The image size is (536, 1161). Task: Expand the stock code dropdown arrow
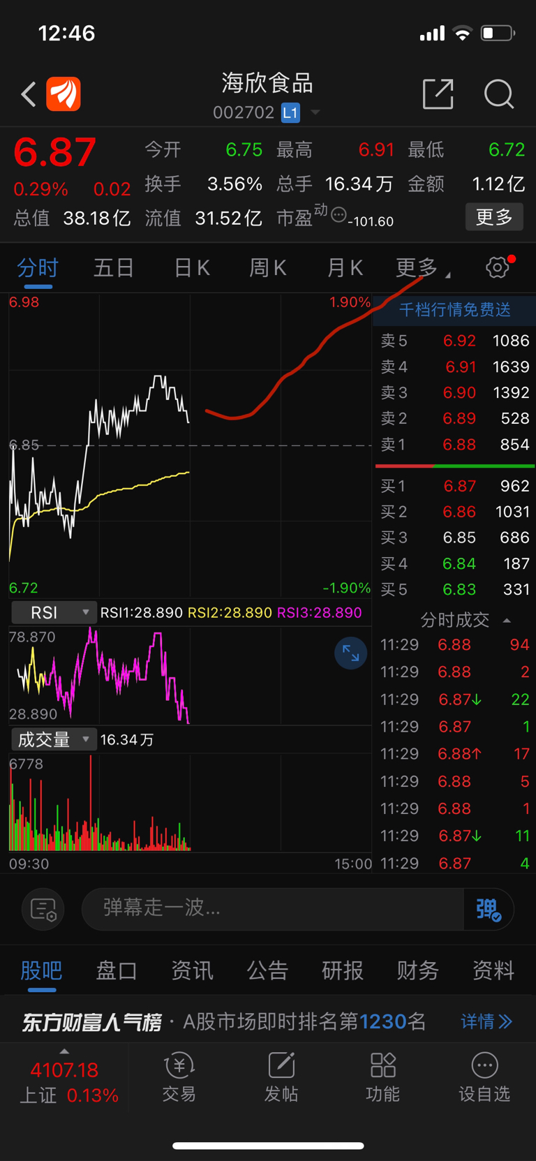click(x=315, y=112)
